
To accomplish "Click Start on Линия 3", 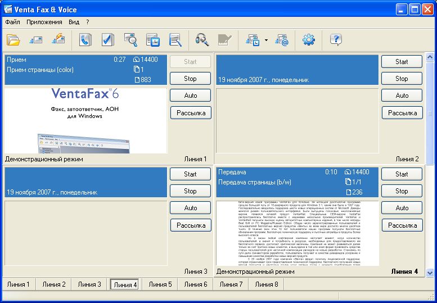I will 190,174.
